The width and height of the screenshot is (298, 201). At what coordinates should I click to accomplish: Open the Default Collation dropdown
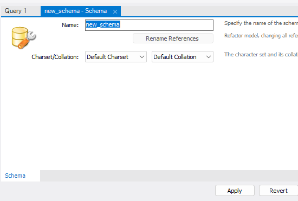click(183, 56)
